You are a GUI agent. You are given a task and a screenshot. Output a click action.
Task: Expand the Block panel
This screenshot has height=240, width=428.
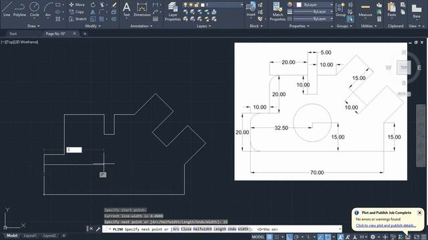click(256, 26)
